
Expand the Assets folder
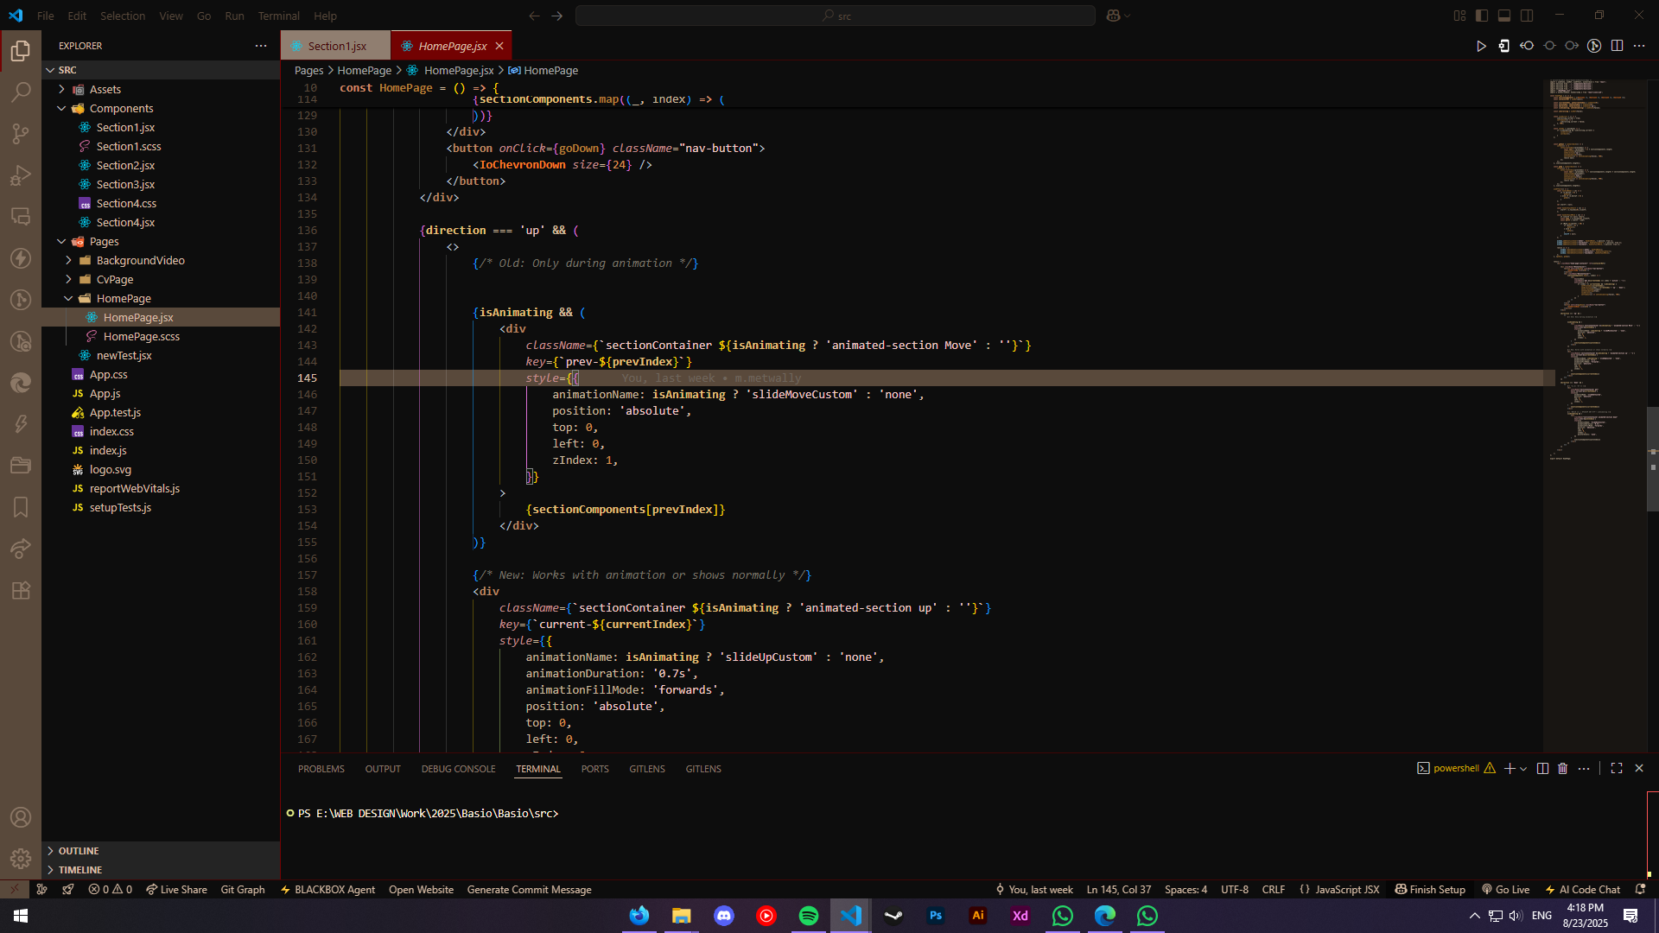105,89
